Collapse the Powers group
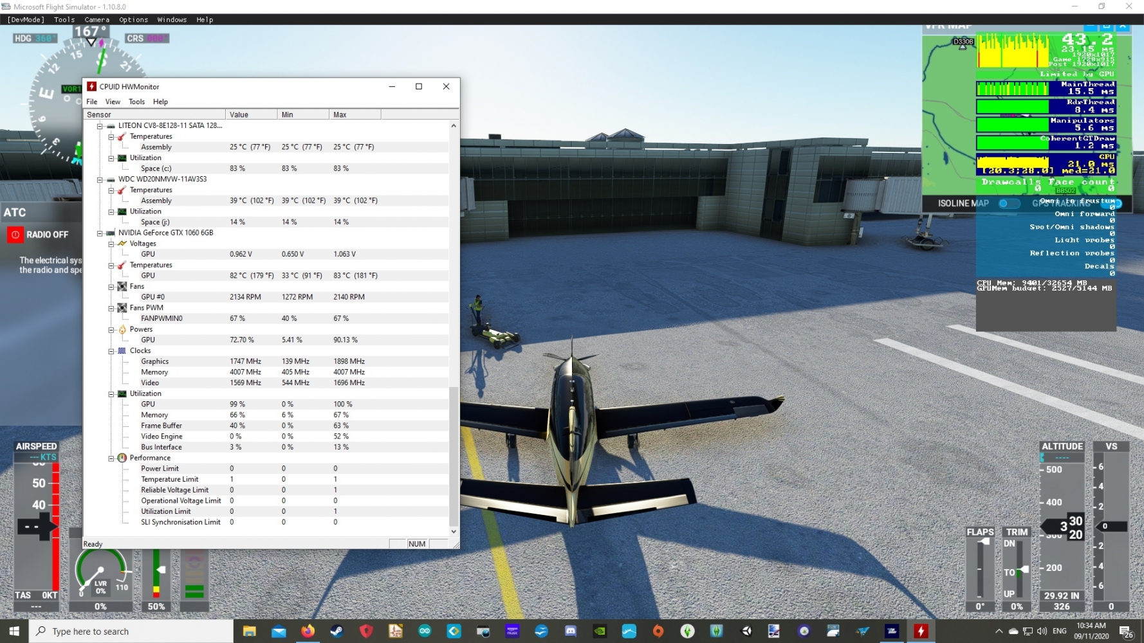1144x643 pixels. [111, 329]
